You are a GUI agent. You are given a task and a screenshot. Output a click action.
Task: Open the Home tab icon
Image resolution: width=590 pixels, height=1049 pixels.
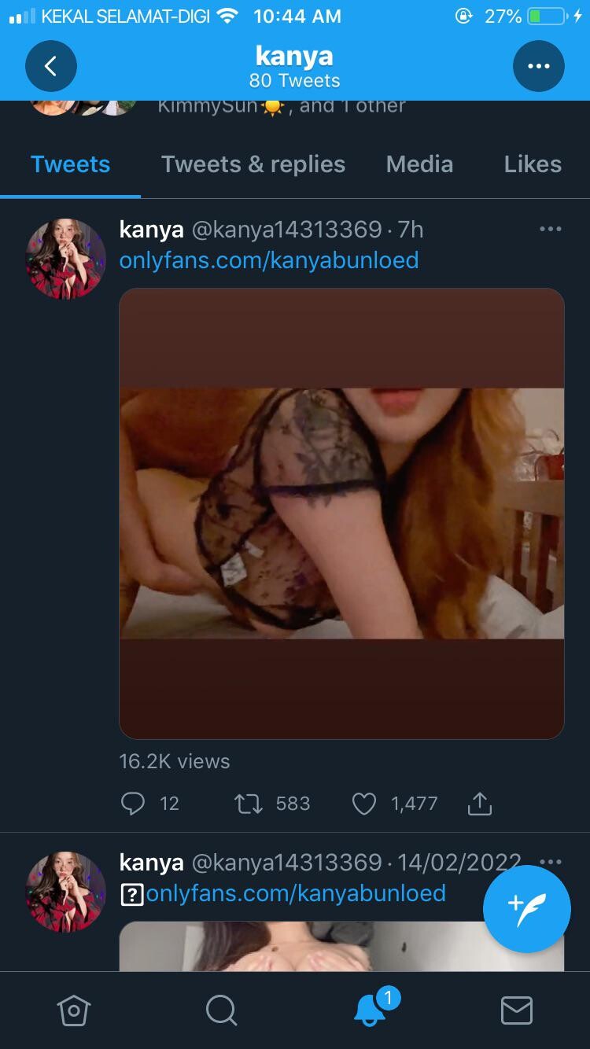coord(74,1010)
